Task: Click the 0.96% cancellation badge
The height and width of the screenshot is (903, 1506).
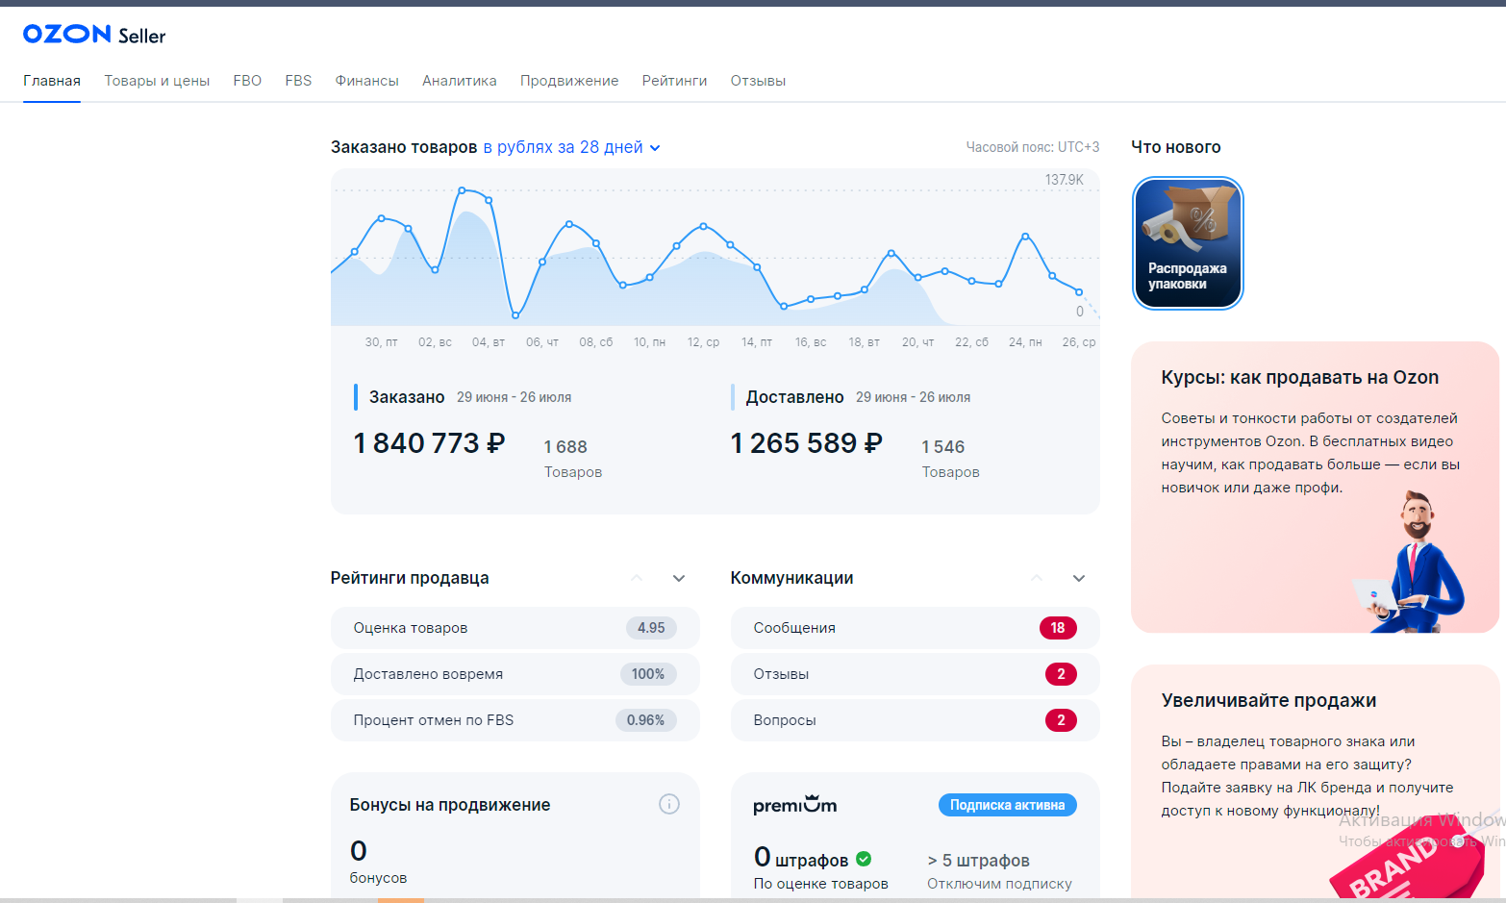Action: tap(646, 720)
